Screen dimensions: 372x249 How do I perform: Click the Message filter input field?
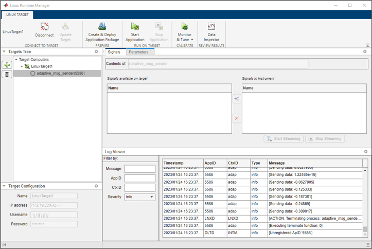[x=139, y=169]
